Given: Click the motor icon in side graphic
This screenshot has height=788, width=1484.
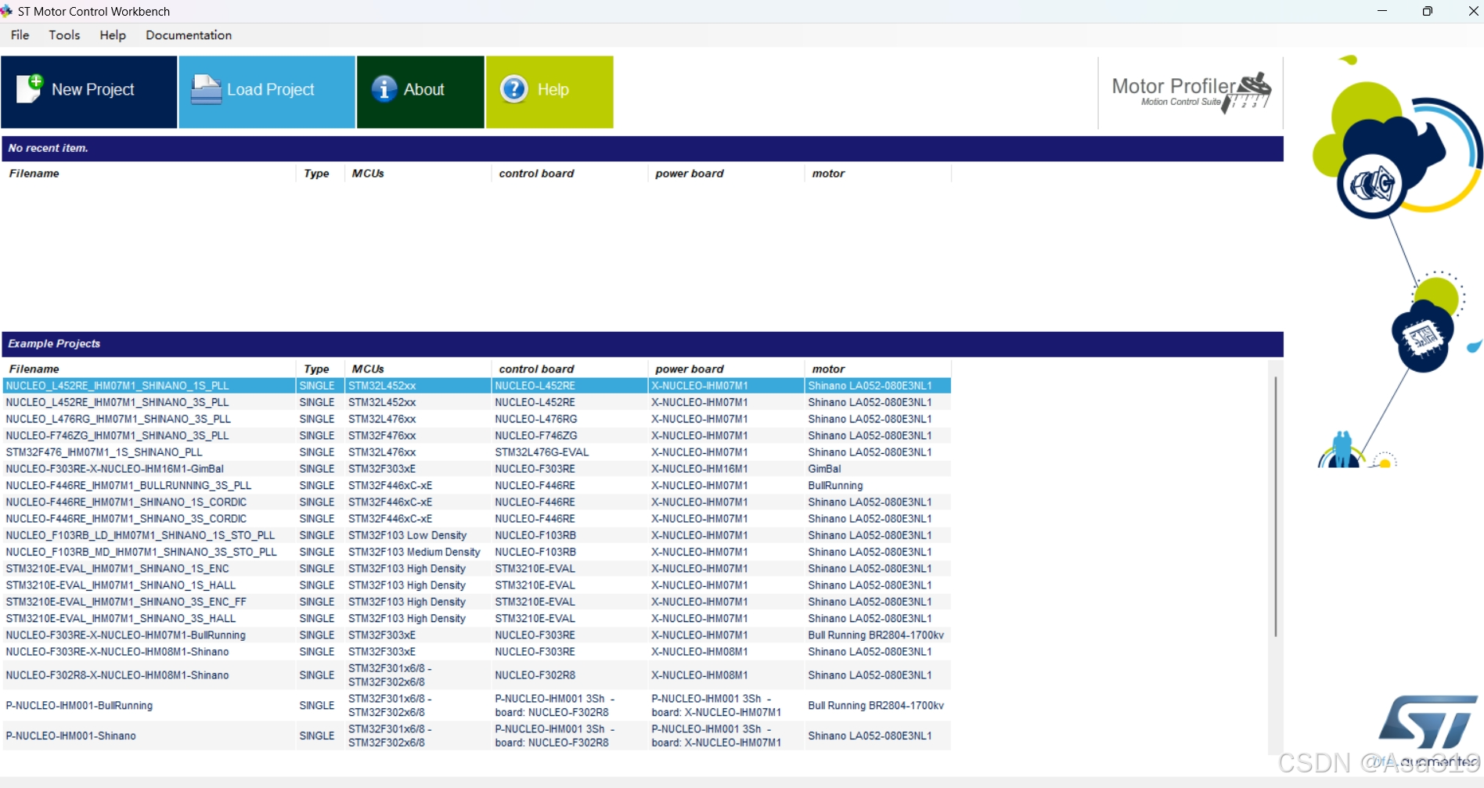Looking at the screenshot, I should (1372, 185).
